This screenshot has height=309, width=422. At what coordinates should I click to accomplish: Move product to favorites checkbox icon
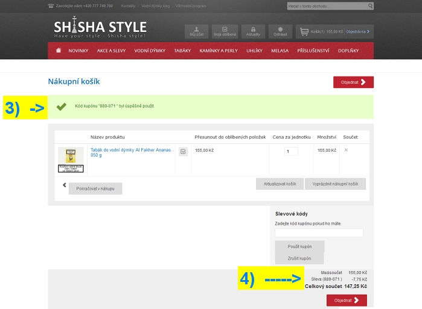click(183, 152)
